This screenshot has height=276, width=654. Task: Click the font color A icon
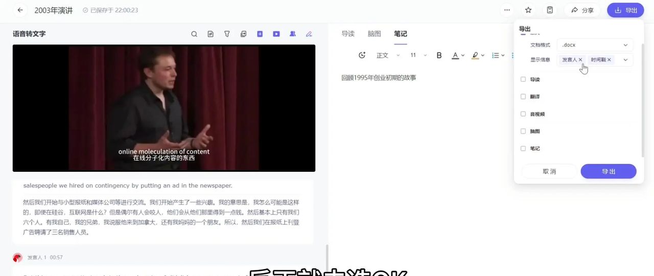[455, 55]
